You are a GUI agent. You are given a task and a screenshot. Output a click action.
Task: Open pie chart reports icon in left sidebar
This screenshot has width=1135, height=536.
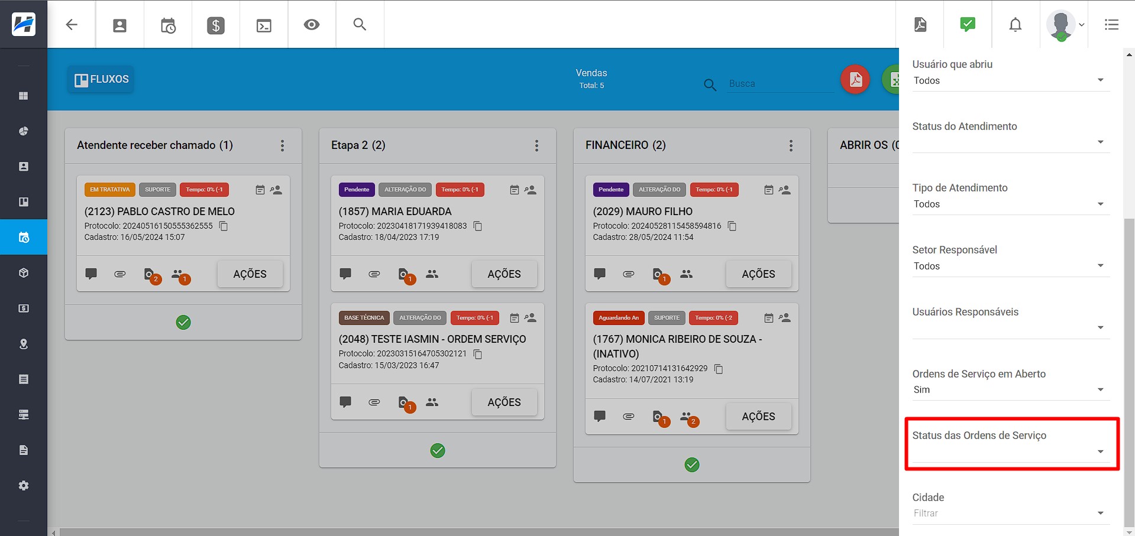tap(24, 131)
